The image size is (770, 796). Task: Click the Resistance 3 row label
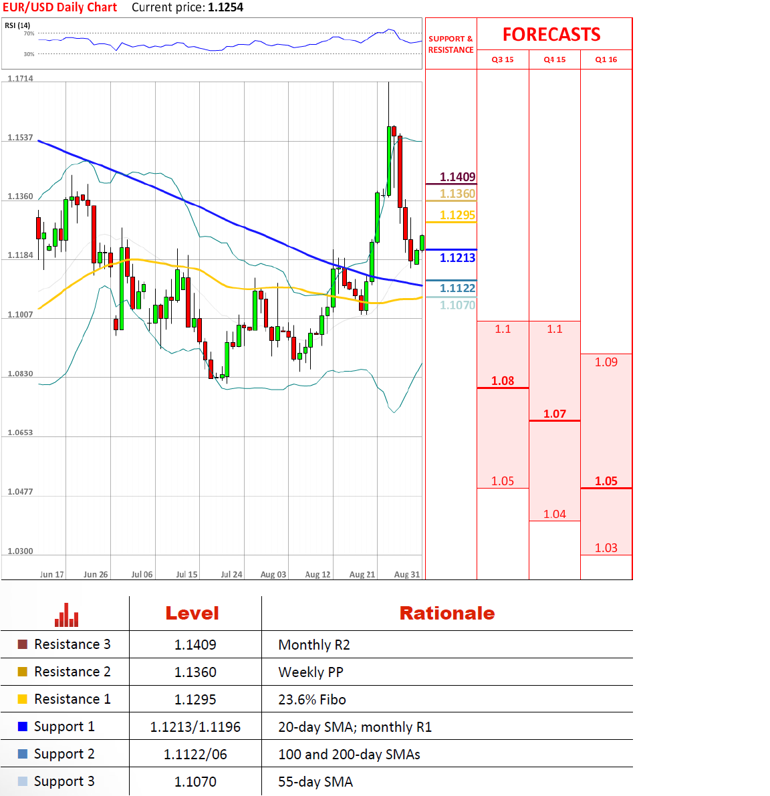pyautogui.click(x=72, y=644)
